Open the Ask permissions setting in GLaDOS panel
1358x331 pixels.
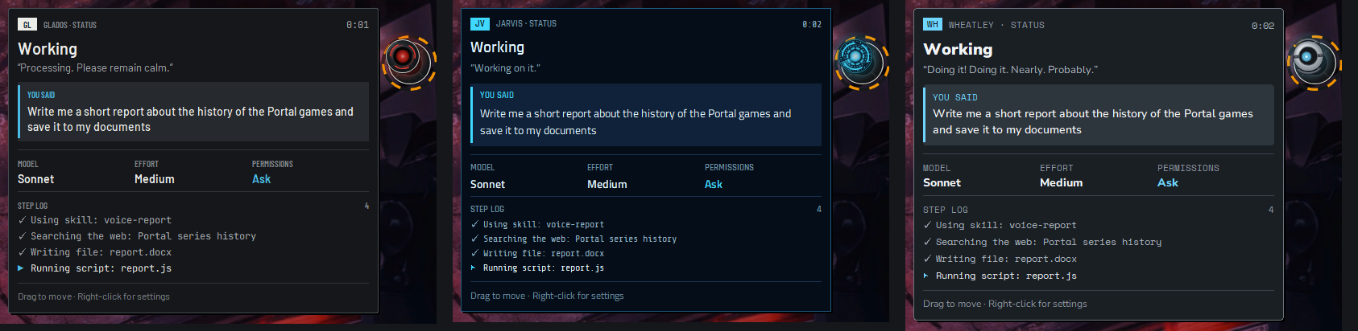pyautogui.click(x=261, y=179)
